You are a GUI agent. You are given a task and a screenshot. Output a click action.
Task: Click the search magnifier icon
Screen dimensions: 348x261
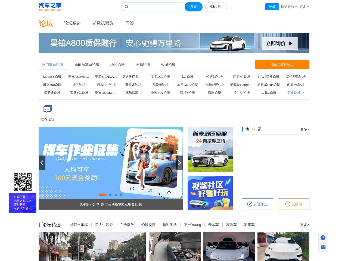click(127, 7)
